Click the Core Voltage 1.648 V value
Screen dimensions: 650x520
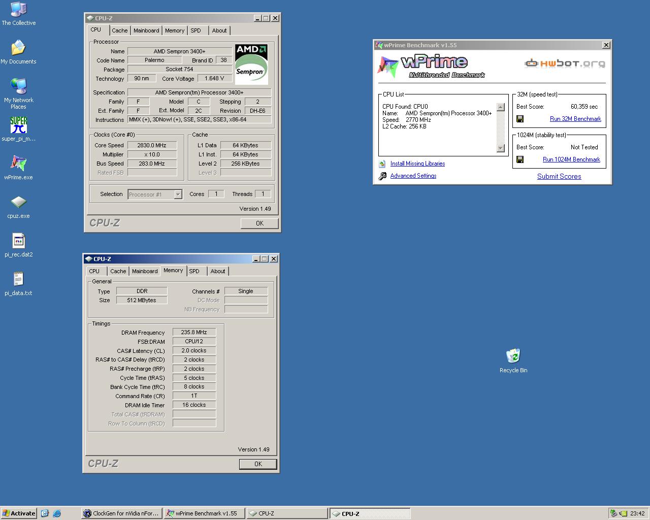pyautogui.click(x=214, y=78)
